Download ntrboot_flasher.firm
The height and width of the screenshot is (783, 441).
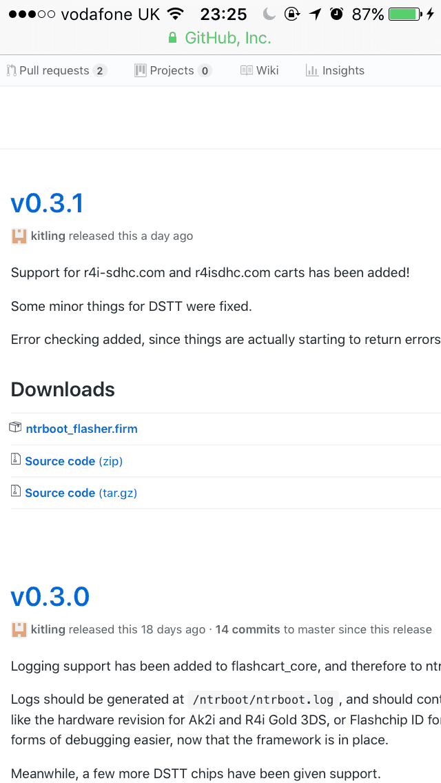coord(81,429)
